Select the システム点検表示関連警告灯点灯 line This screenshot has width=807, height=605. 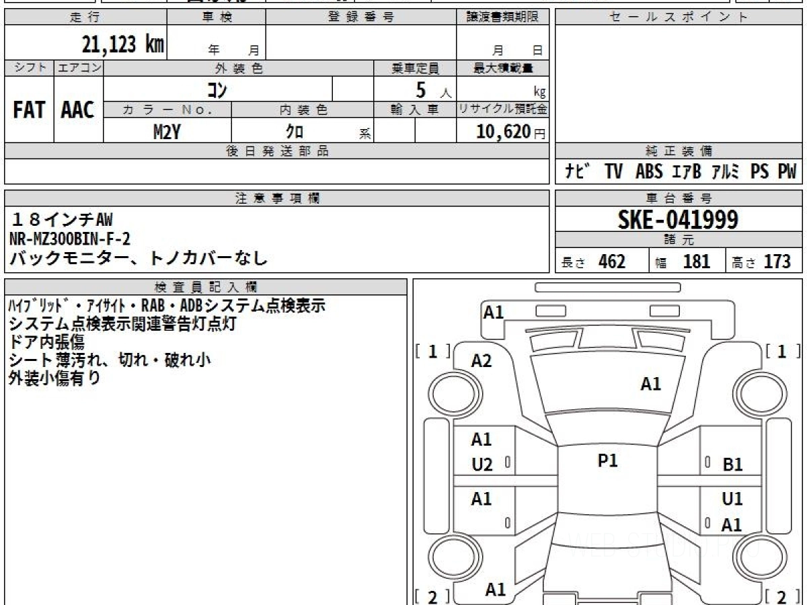click(x=122, y=324)
